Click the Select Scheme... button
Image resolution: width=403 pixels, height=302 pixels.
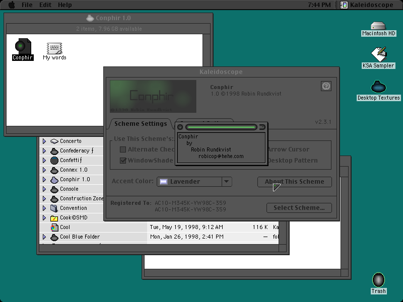(299, 208)
